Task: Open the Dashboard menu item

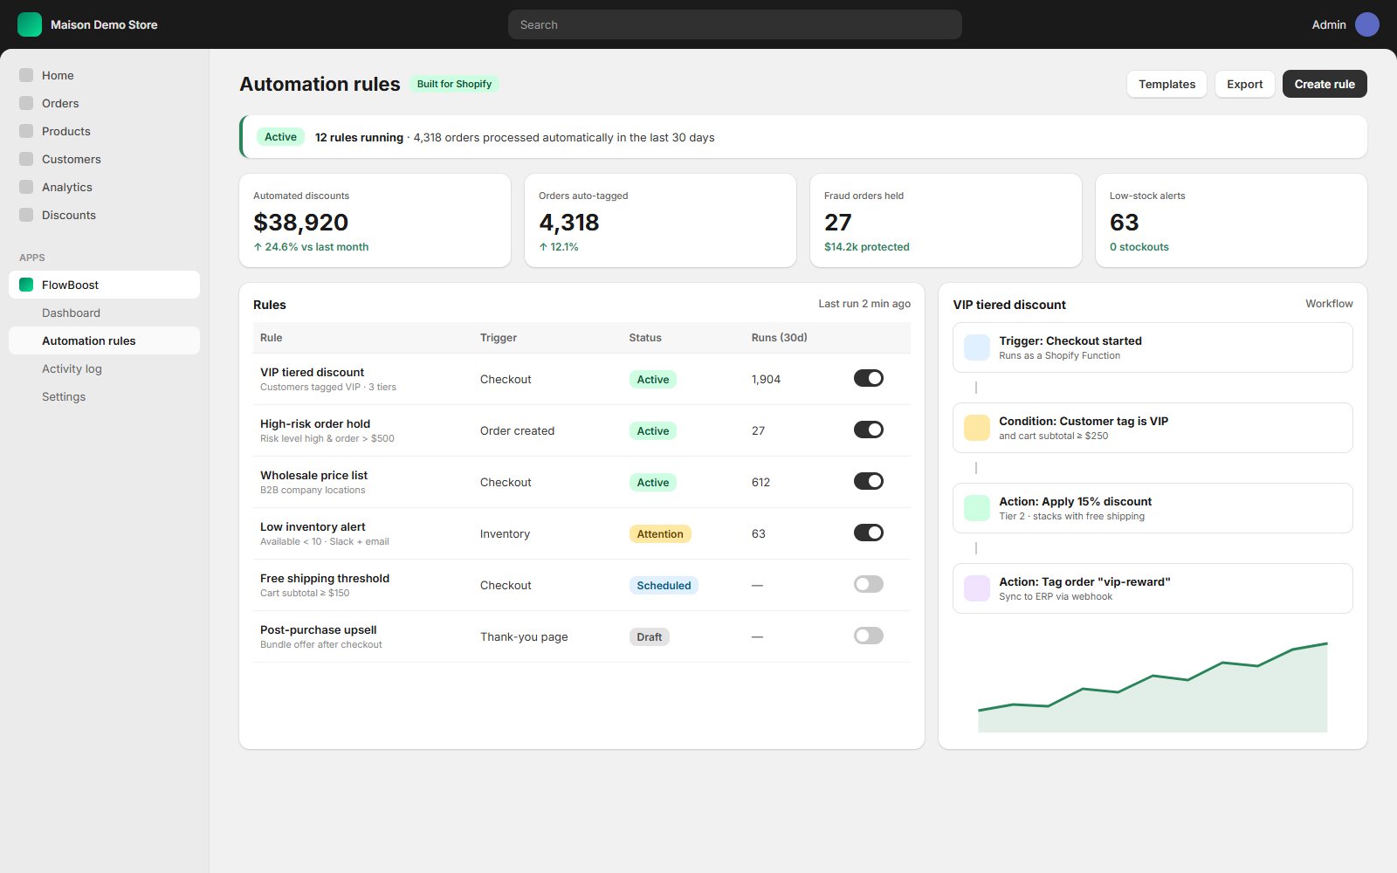Action: pos(104,313)
